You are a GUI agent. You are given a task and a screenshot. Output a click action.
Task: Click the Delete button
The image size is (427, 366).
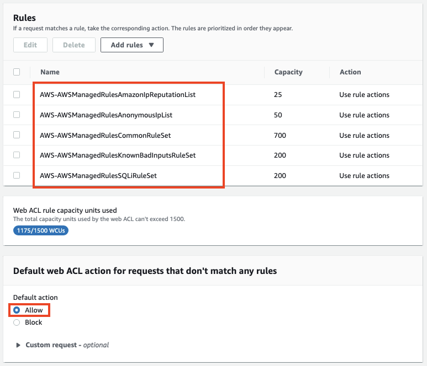[x=74, y=45]
